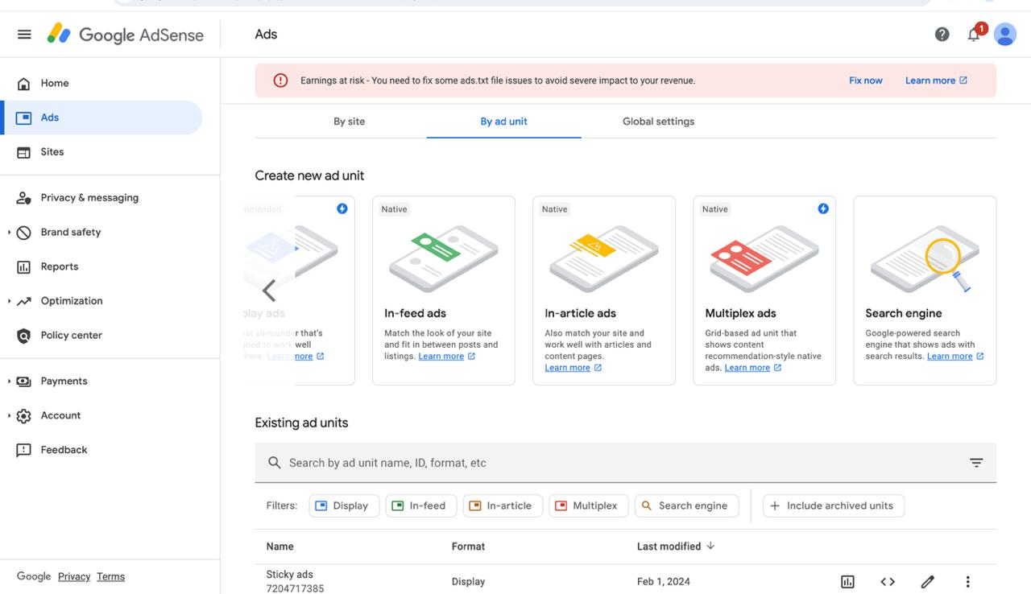The height and width of the screenshot is (594, 1031).
Task: Sort by the Format column header
Action: pyautogui.click(x=468, y=547)
